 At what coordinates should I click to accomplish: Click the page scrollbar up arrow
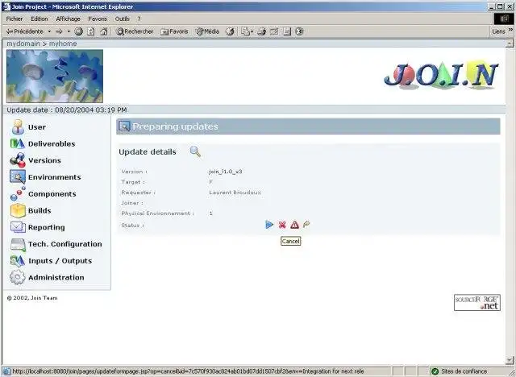[x=510, y=43]
